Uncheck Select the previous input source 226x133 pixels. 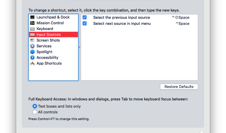tap(85, 17)
